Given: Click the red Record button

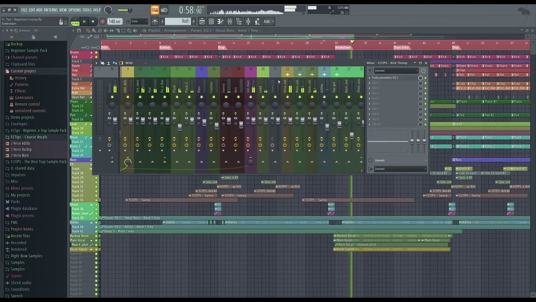Looking at the screenshot, I should pyautogui.click(x=103, y=22).
